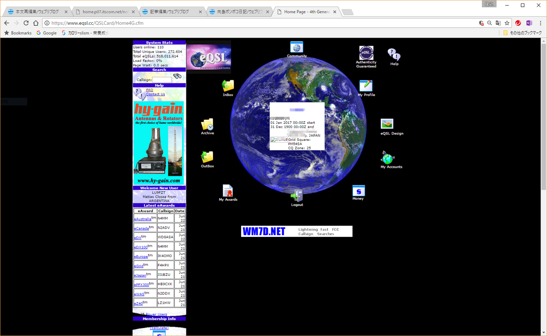Screen dimensions: 547x336
Task: Open the Help question-mark icon by Authenticity
Action: [x=394, y=54]
